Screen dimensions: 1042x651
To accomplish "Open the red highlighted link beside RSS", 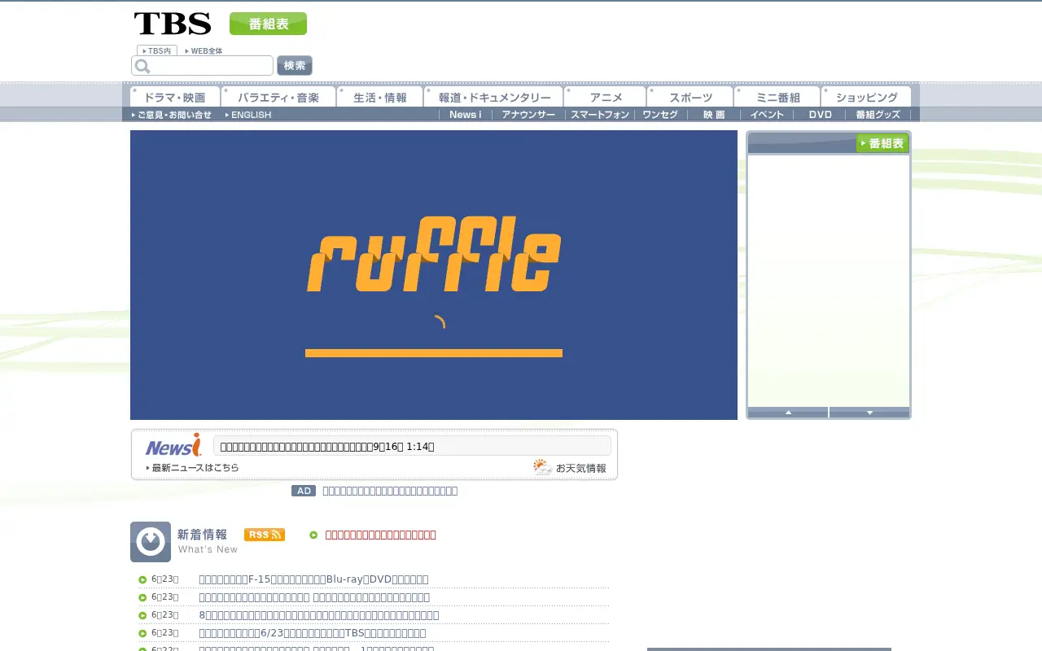I will click(380, 535).
